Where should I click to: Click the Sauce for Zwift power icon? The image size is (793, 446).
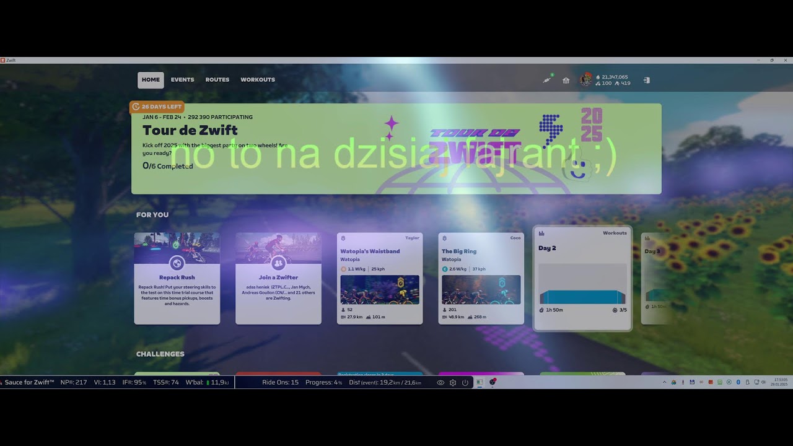pyautogui.click(x=465, y=383)
